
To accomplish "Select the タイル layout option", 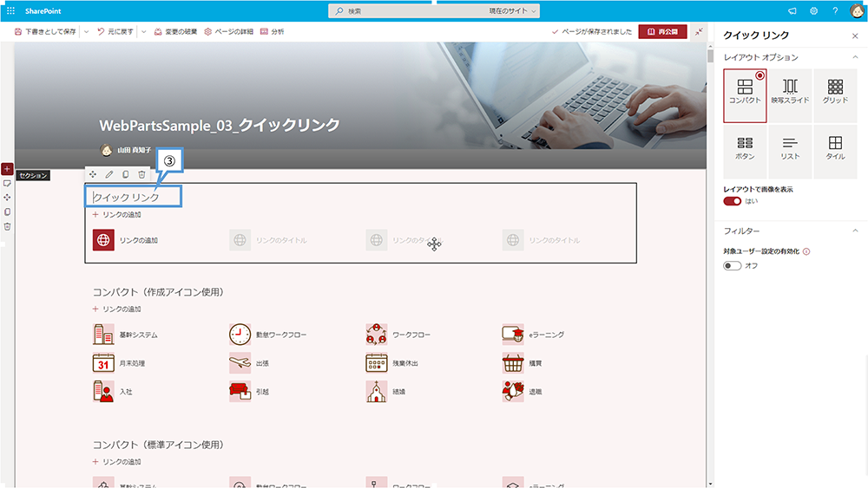I will tap(835, 152).
